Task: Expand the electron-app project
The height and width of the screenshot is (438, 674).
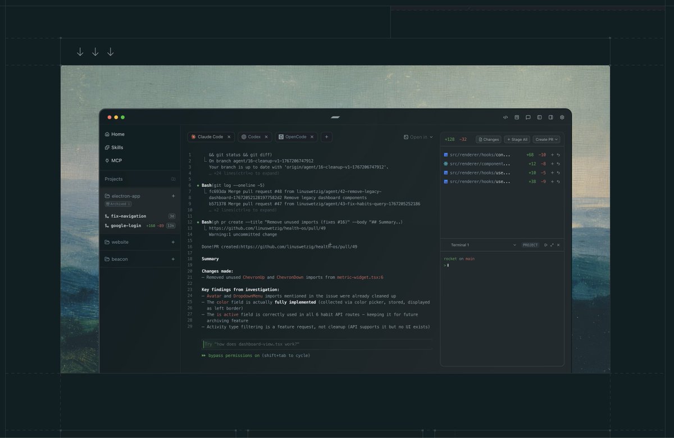Action: (x=122, y=196)
